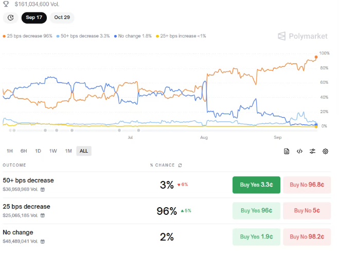Click gift icon under No change
339x256 pixels.
[43, 241]
